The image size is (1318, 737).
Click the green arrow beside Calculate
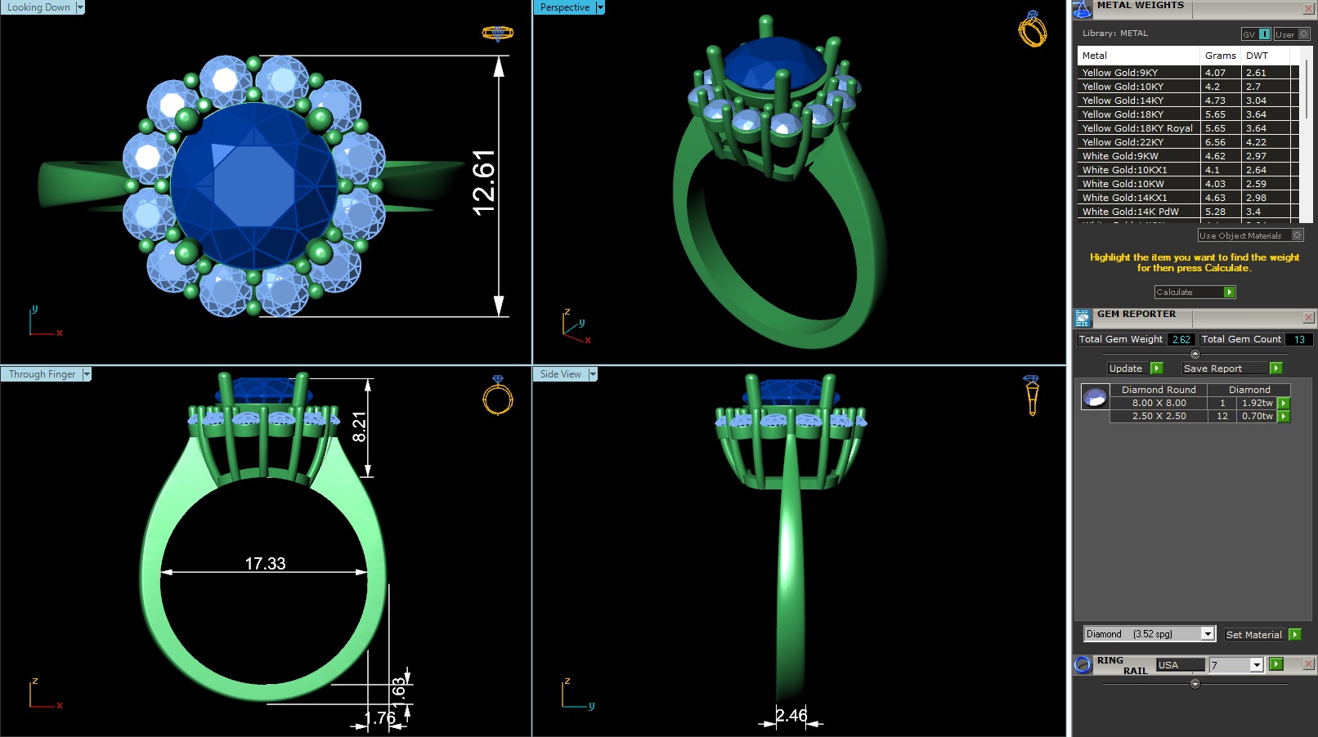(x=1229, y=293)
